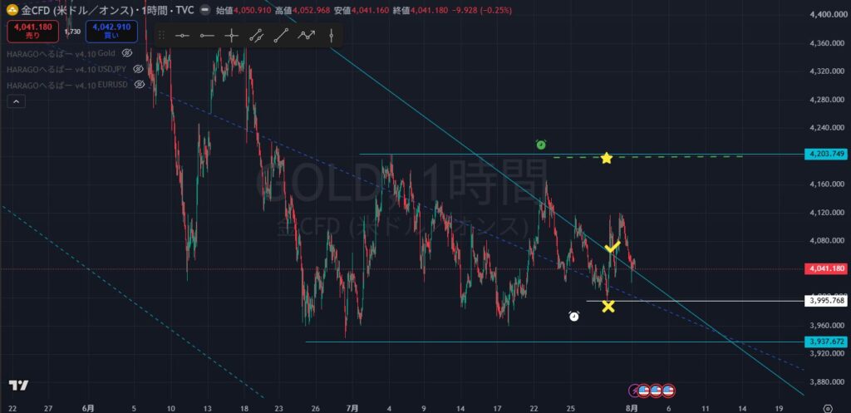Toggle visibility of HARAGO USDJPY indicator
This screenshot has height=413, width=851.
(x=138, y=69)
